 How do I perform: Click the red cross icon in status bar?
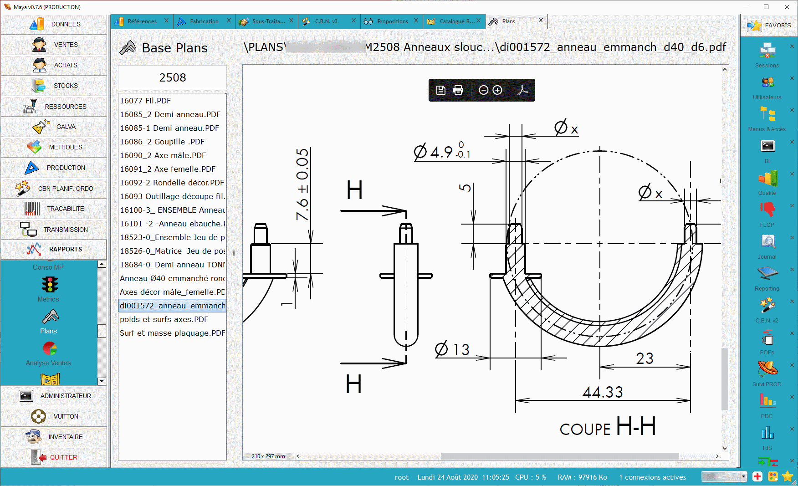757,476
